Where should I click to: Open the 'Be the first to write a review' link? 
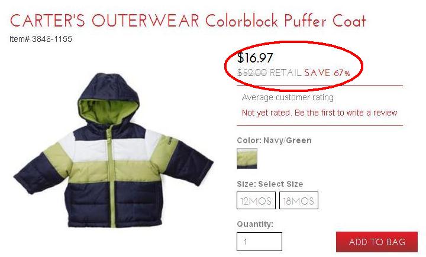(x=346, y=113)
